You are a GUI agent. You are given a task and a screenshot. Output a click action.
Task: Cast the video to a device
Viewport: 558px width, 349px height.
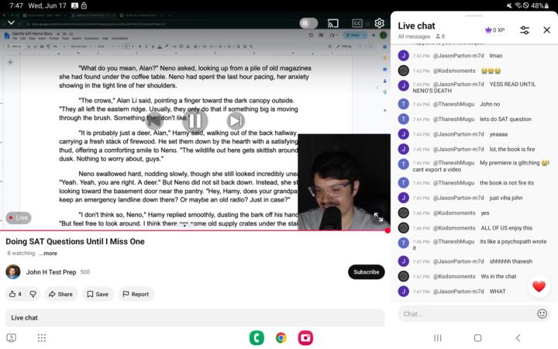(x=332, y=23)
